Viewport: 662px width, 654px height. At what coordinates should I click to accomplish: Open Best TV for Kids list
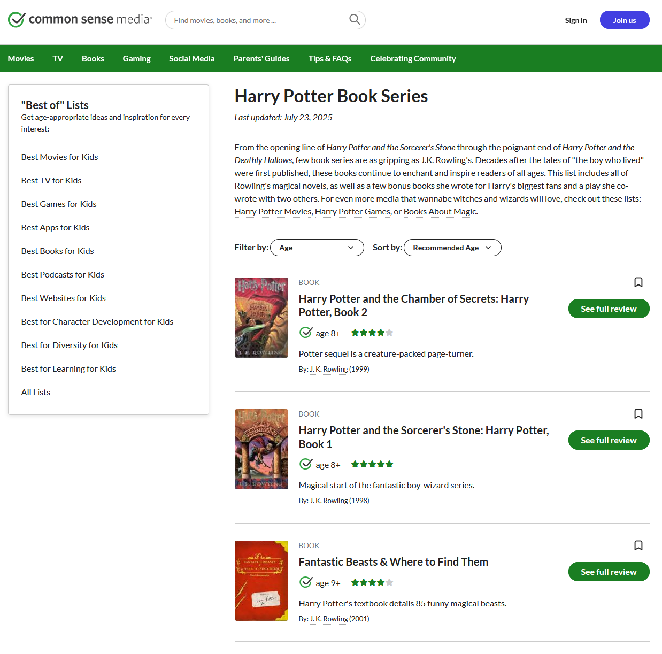point(51,180)
